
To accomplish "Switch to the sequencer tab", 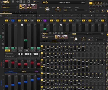I will pos(6,12).
